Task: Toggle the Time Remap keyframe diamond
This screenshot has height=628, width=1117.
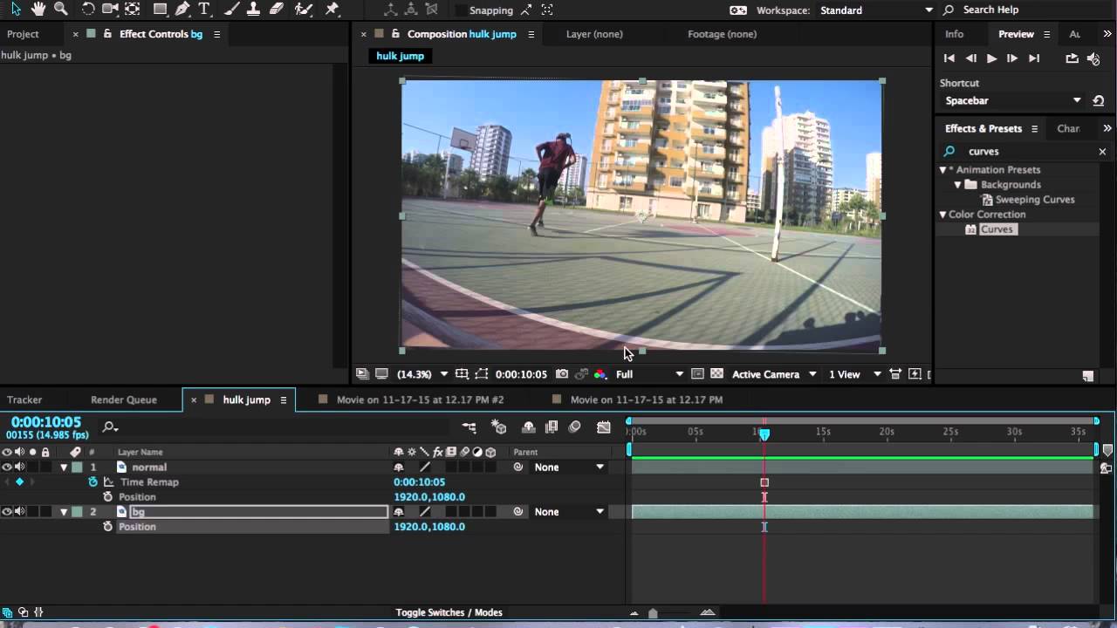Action: (19, 482)
